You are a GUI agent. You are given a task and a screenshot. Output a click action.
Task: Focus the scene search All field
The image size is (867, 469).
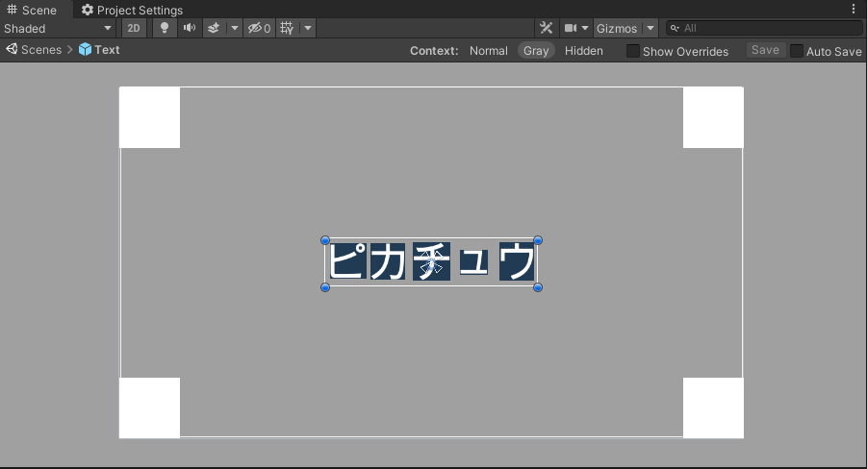(x=765, y=28)
